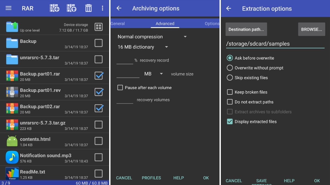The height and width of the screenshot is (185, 330).
Task: Tap the ReadMe.txt file name
Action: click(x=32, y=172)
